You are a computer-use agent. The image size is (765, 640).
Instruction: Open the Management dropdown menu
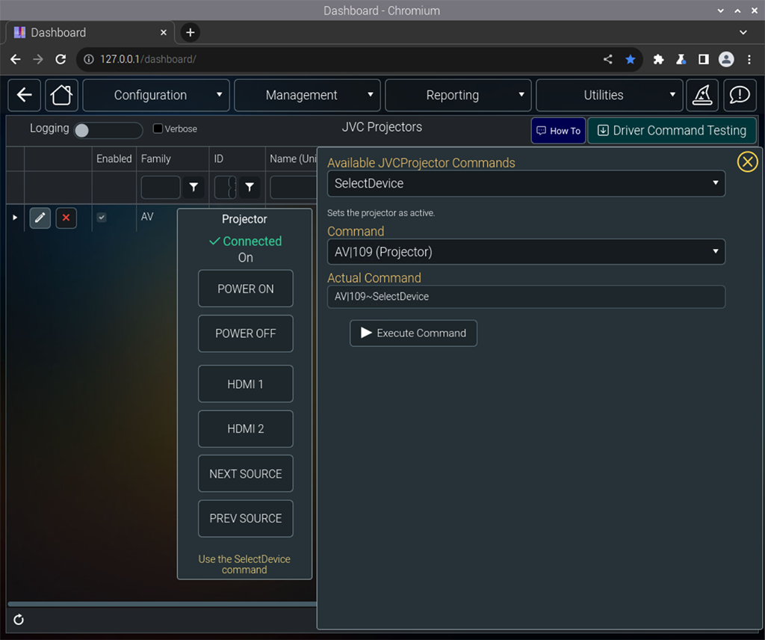[x=307, y=95]
